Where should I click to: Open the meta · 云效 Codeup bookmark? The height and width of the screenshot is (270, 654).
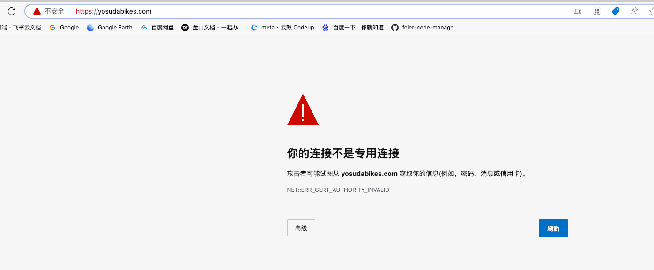tap(282, 28)
